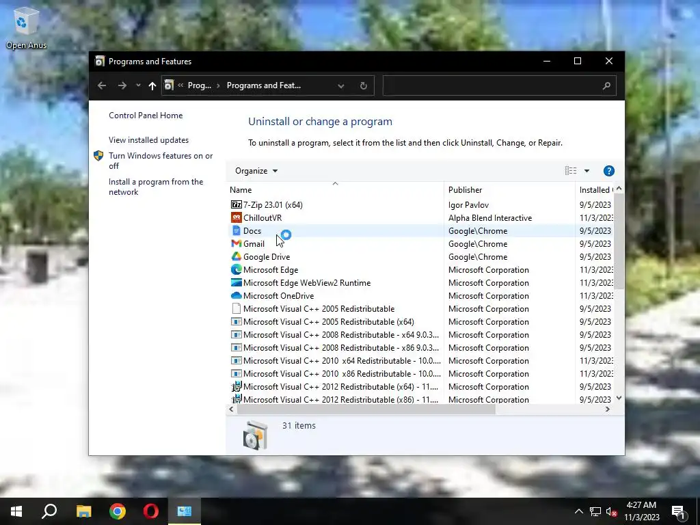Open the notification center icon
This screenshot has height=525, width=700.
click(x=679, y=512)
